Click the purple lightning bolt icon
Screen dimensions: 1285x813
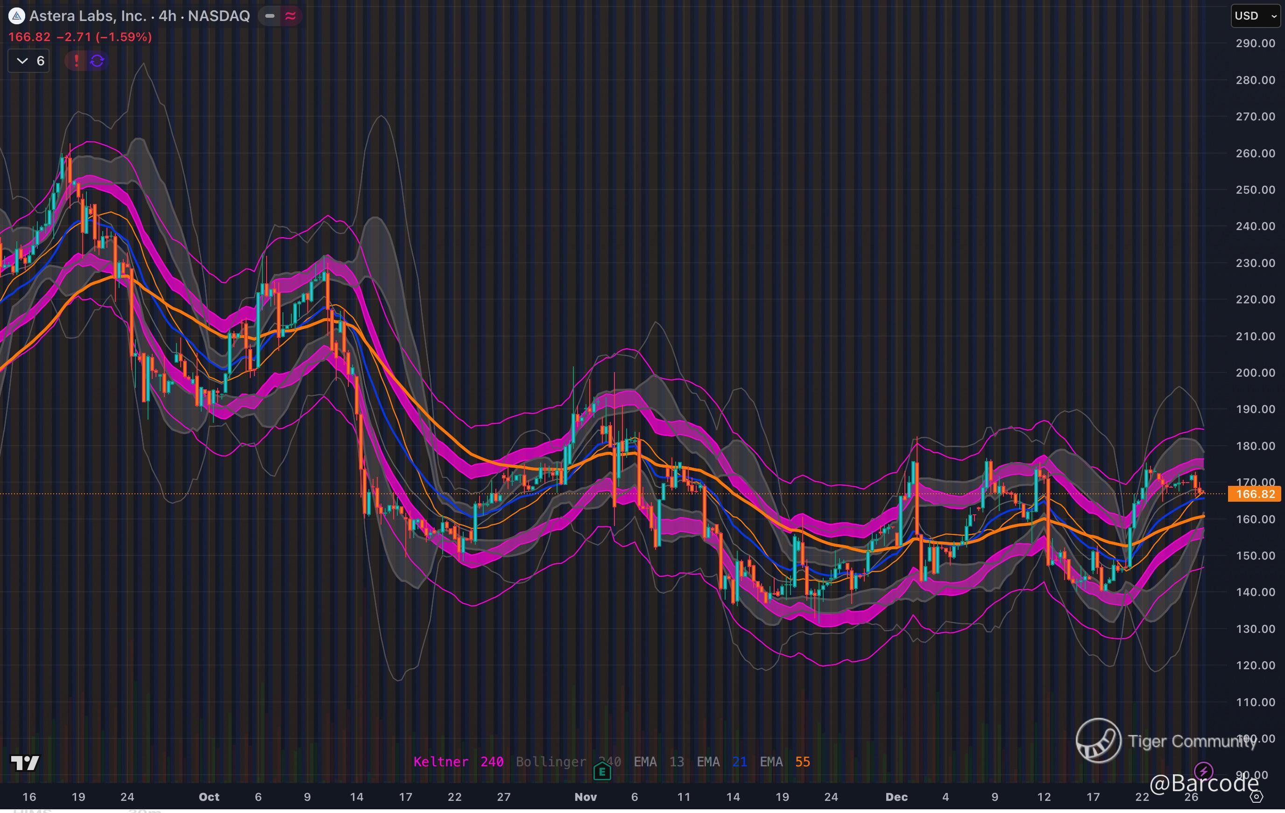pyautogui.click(x=1203, y=771)
